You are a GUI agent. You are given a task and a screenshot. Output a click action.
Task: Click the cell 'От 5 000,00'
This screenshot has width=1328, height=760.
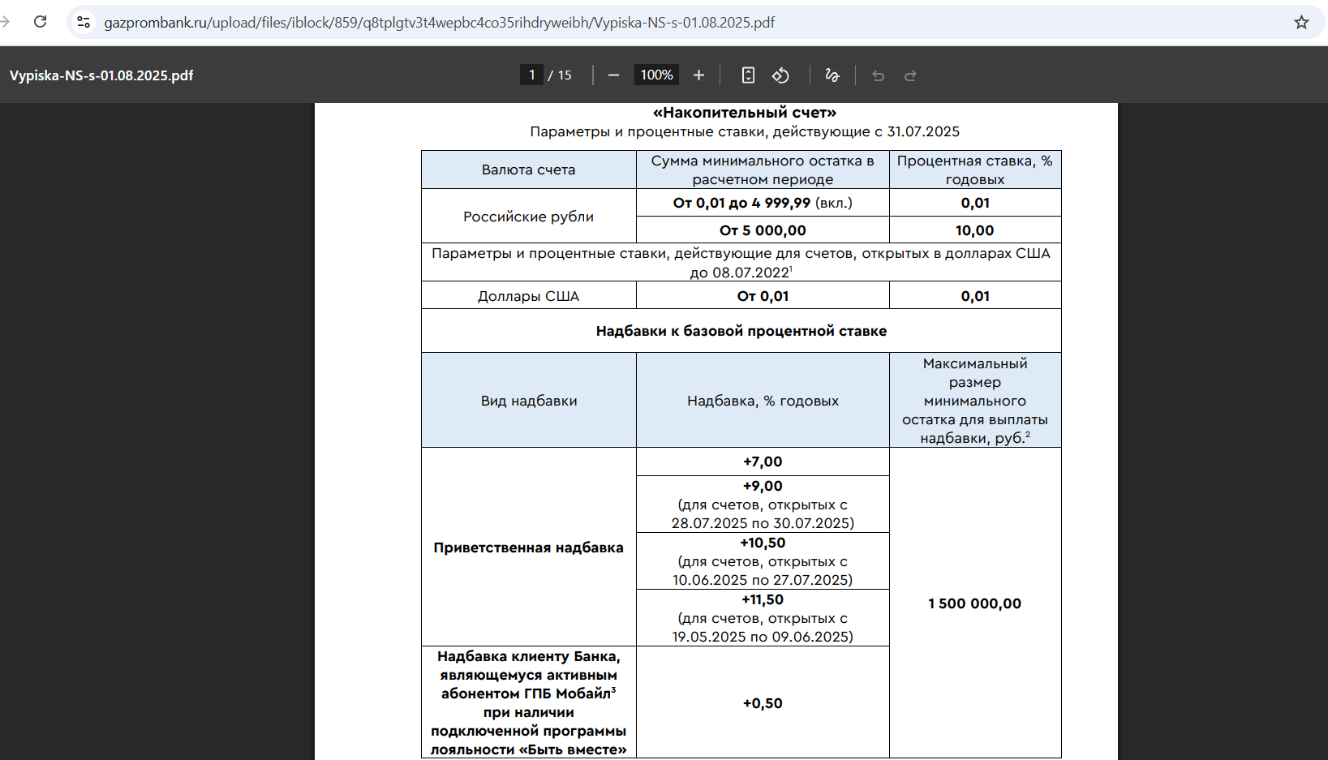(x=763, y=230)
